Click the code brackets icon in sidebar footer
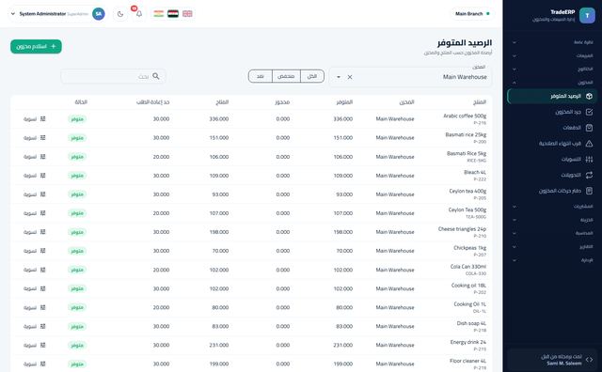The height and width of the screenshot is (372, 602). click(x=589, y=360)
